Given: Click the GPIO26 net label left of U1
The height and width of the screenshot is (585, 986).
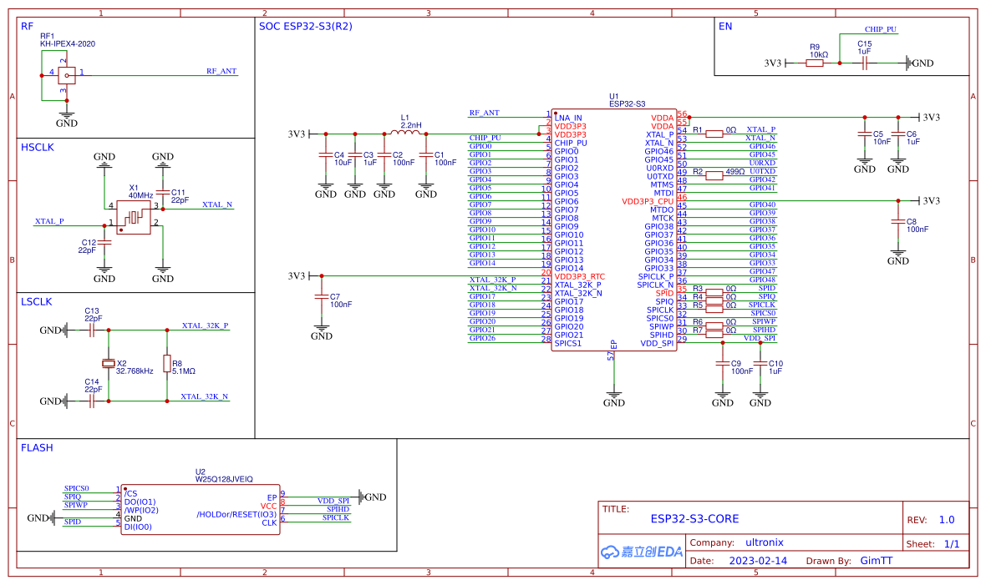Looking at the screenshot, I should pyautogui.click(x=482, y=338).
